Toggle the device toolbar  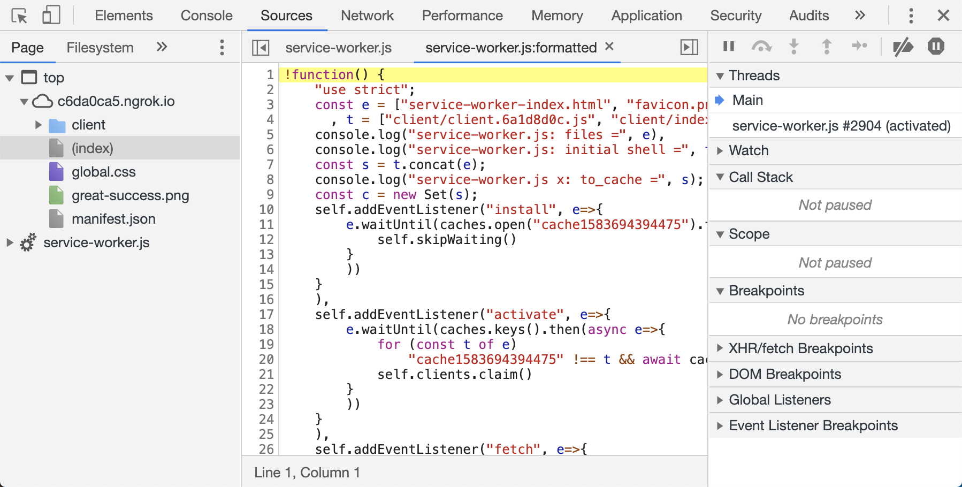click(51, 15)
